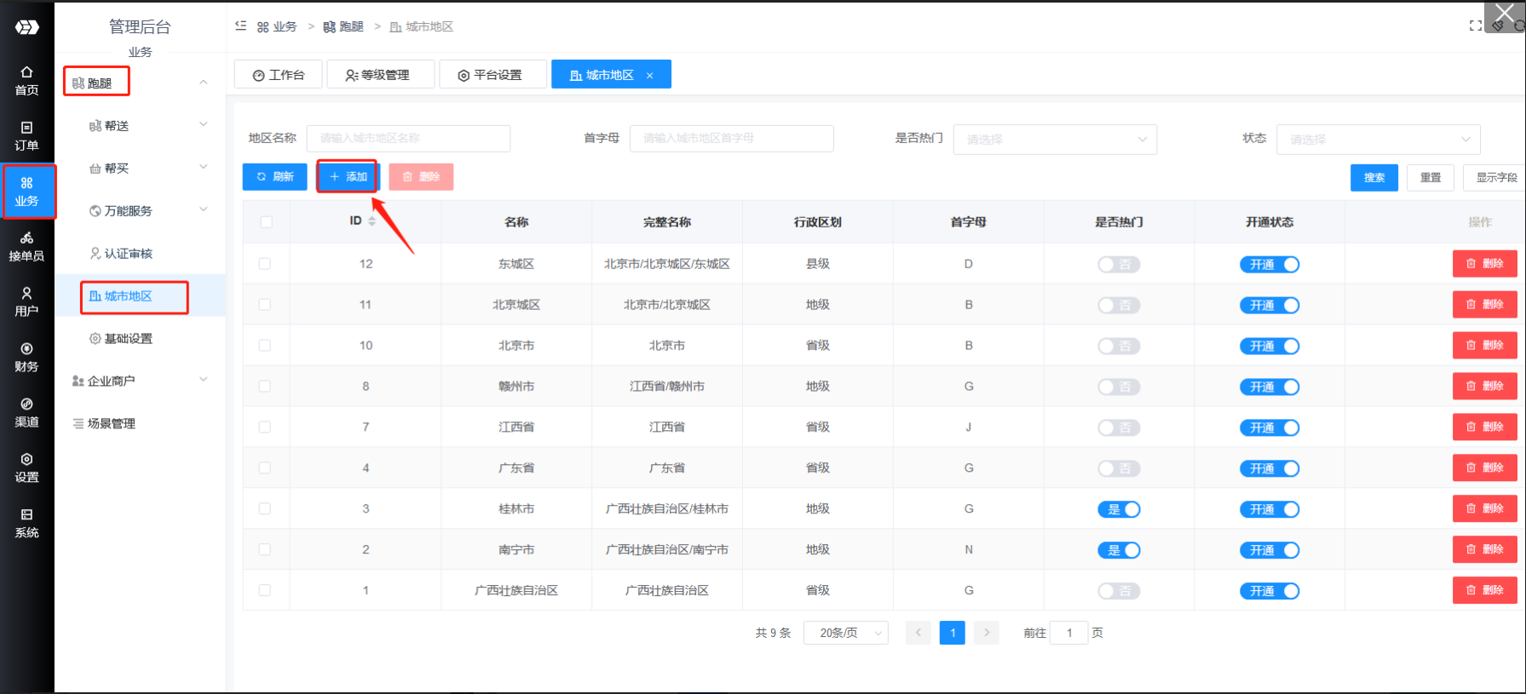Expand the 帮送 submenu
The width and height of the screenshot is (1526, 694).
pos(145,126)
